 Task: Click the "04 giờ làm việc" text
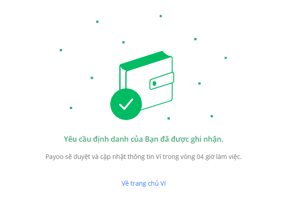tap(219, 157)
